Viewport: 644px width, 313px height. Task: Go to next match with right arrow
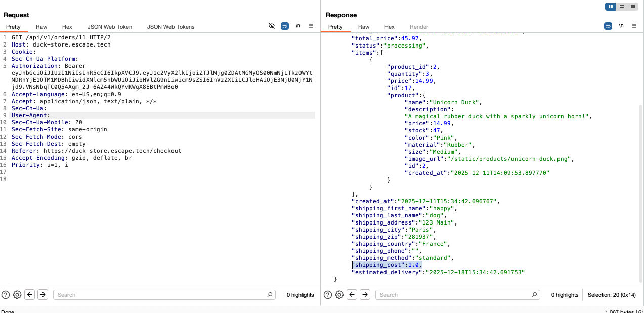click(x=42, y=294)
